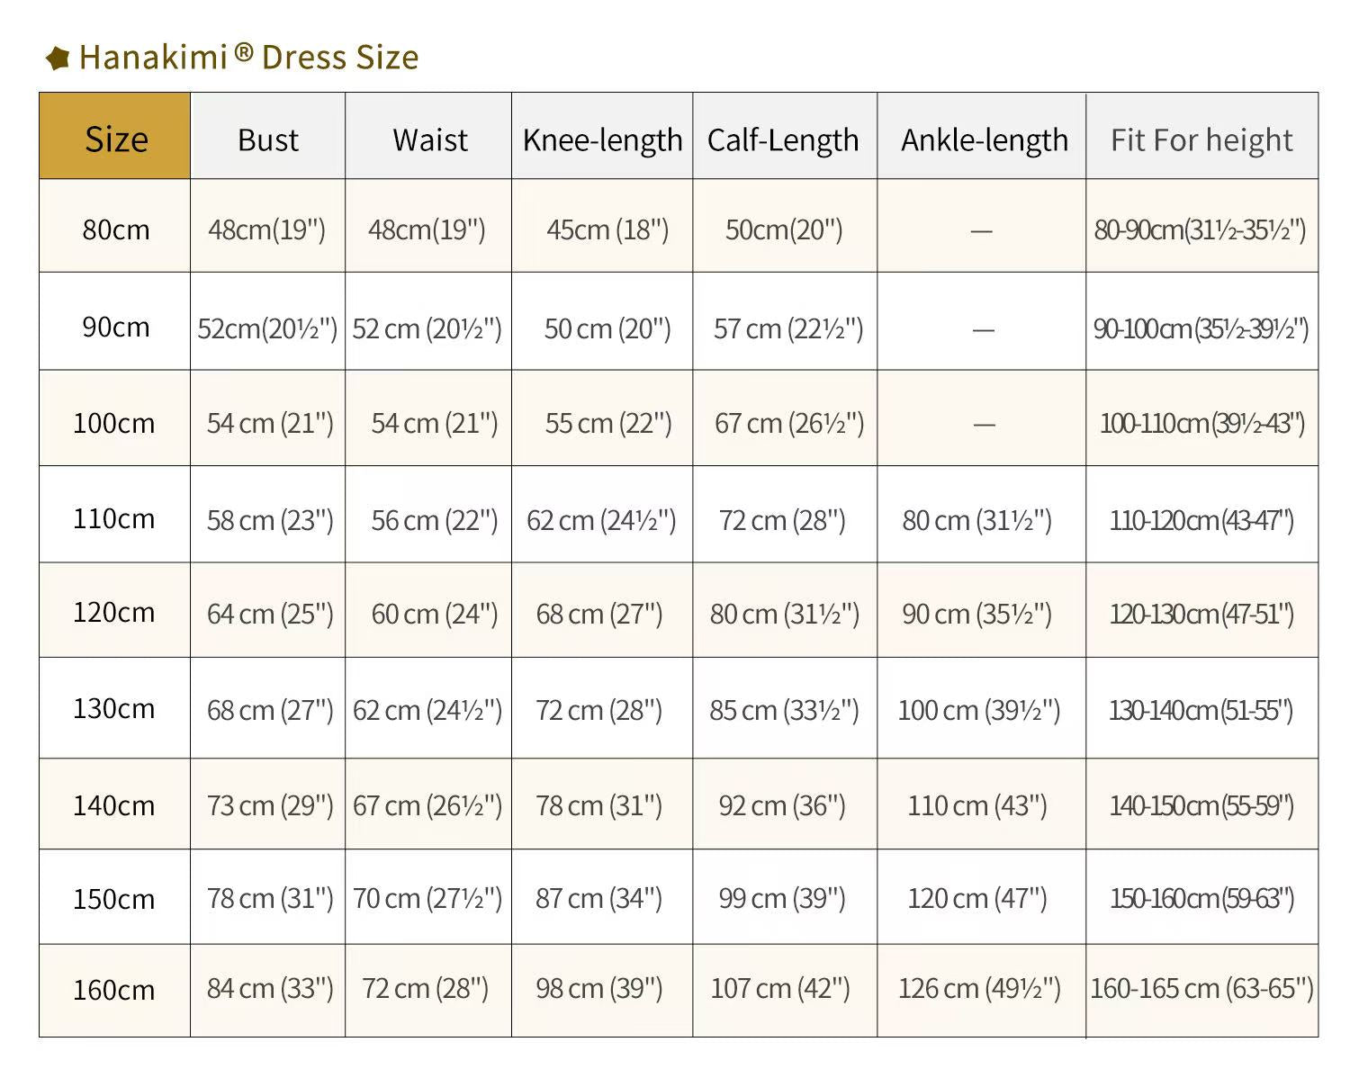1350x1087 pixels.
Task: Select calf-length value 92 cm (36")
Action: [781, 805]
